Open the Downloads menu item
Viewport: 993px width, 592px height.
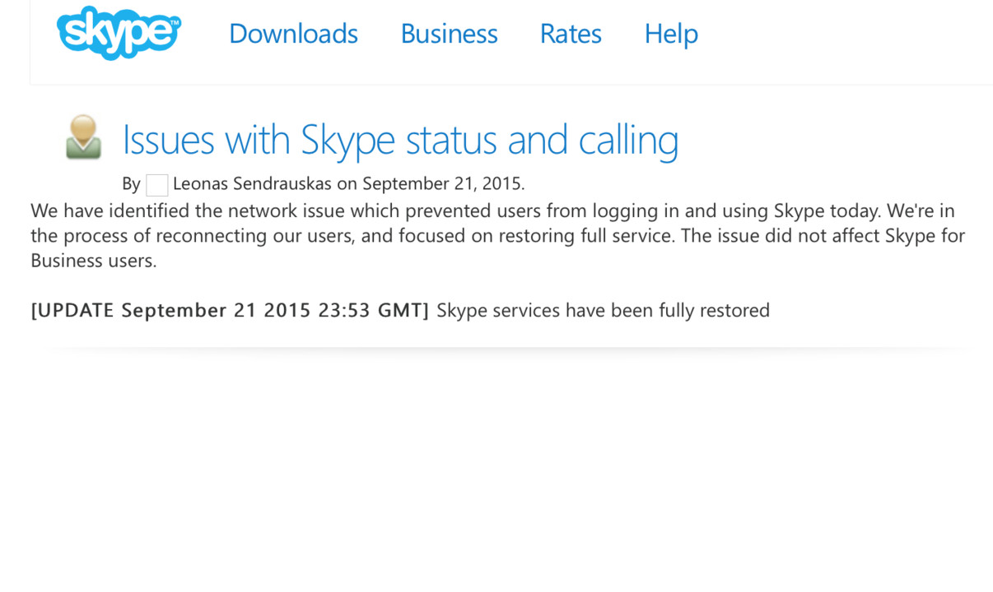coord(293,34)
